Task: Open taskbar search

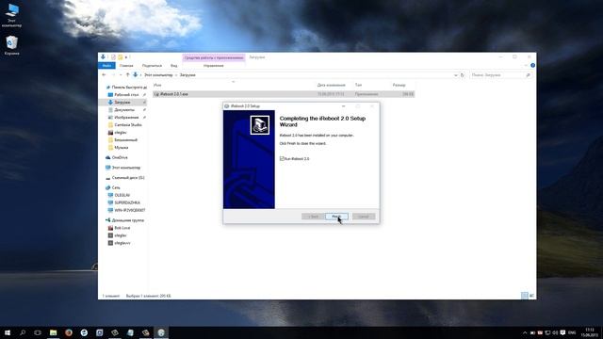Action: 23,332
